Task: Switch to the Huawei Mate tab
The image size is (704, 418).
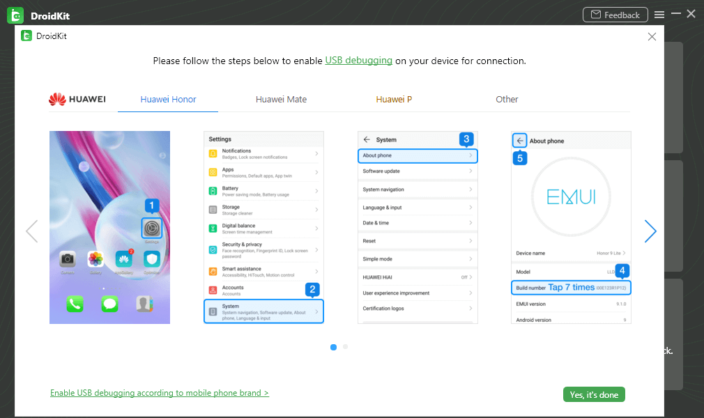Action: [281, 99]
